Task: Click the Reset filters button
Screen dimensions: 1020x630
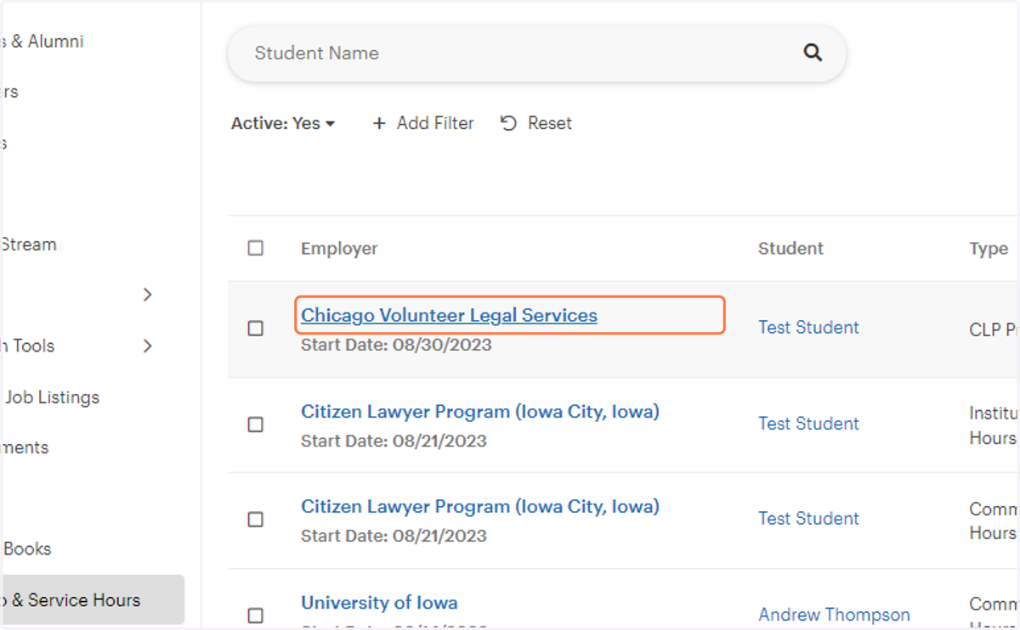Action: pyautogui.click(x=536, y=123)
